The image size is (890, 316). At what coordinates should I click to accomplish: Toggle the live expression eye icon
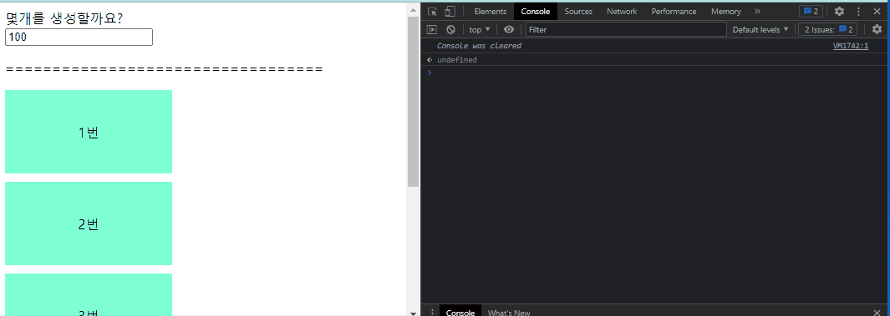click(x=509, y=29)
